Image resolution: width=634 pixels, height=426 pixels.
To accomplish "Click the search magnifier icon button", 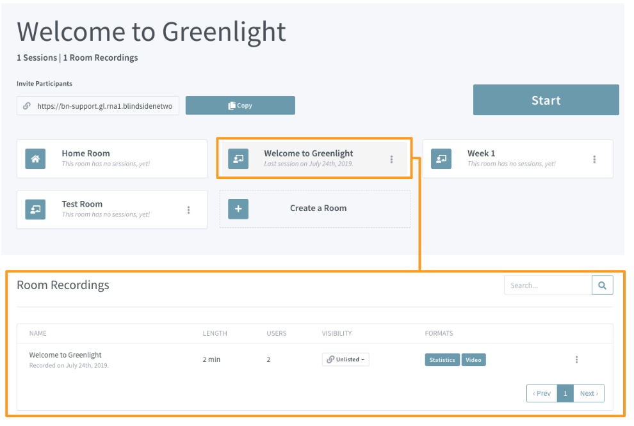I will tap(602, 285).
